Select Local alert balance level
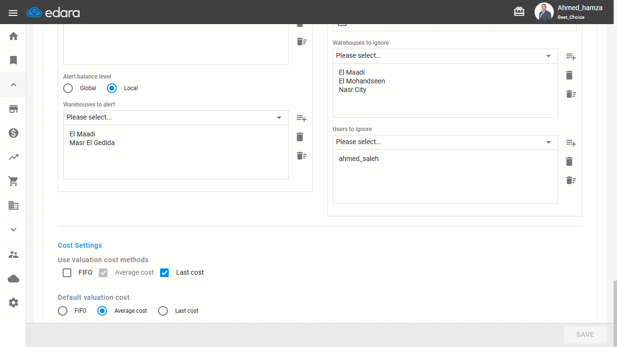 point(112,88)
